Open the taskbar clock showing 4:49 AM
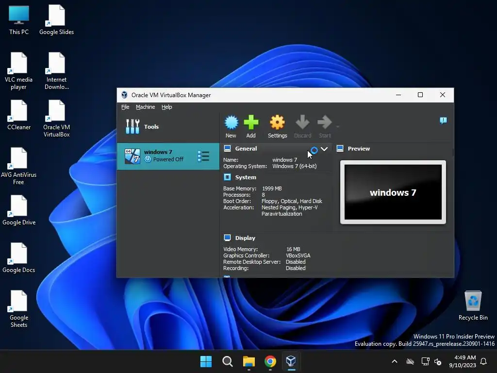Viewport: 497px width, 373px height. tap(463, 361)
